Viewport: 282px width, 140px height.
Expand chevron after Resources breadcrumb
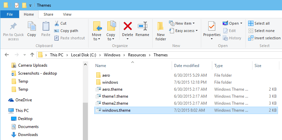[x=150, y=55]
